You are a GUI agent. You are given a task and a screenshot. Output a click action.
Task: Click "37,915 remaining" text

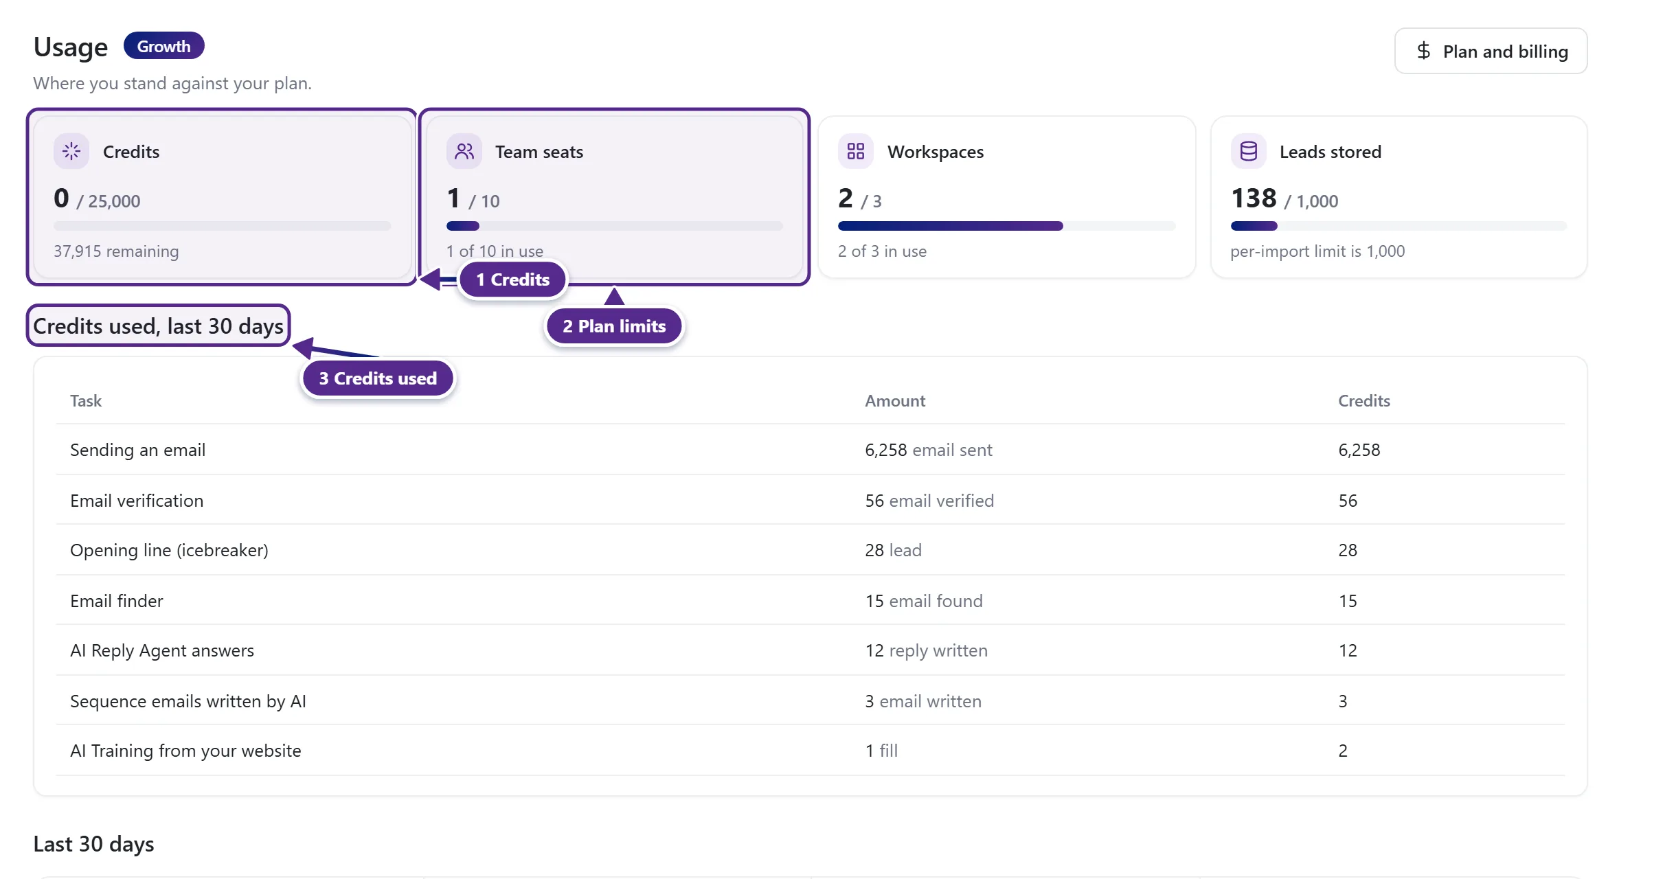116,251
